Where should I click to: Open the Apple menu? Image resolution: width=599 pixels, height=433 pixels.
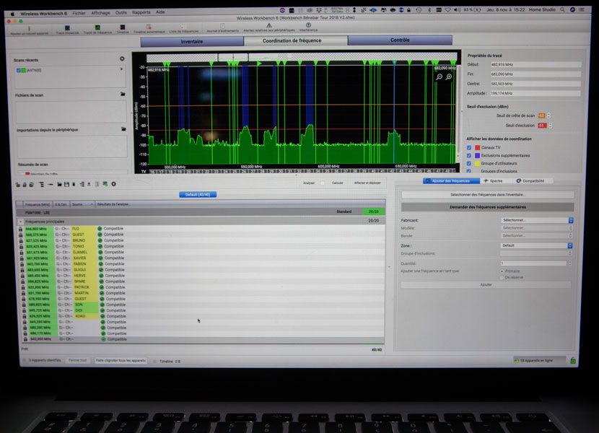[12, 14]
